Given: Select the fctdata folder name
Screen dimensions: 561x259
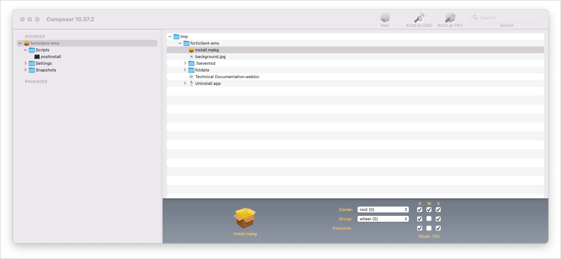Looking at the screenshot, I should click(202, 70).
